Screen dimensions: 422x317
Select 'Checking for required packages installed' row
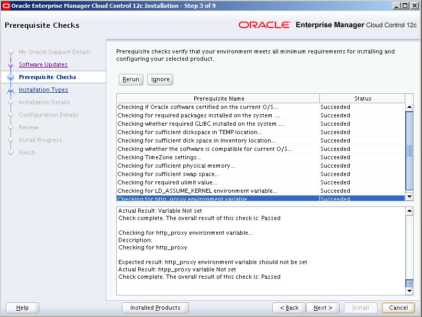(x=261, y=116)
